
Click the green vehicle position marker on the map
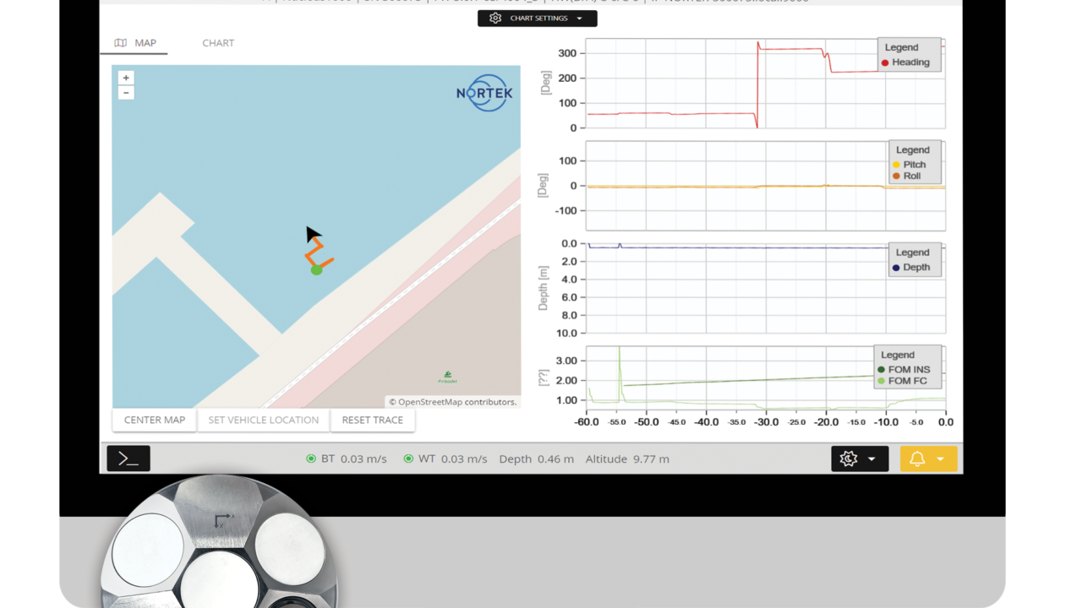(x=317, y=269)
